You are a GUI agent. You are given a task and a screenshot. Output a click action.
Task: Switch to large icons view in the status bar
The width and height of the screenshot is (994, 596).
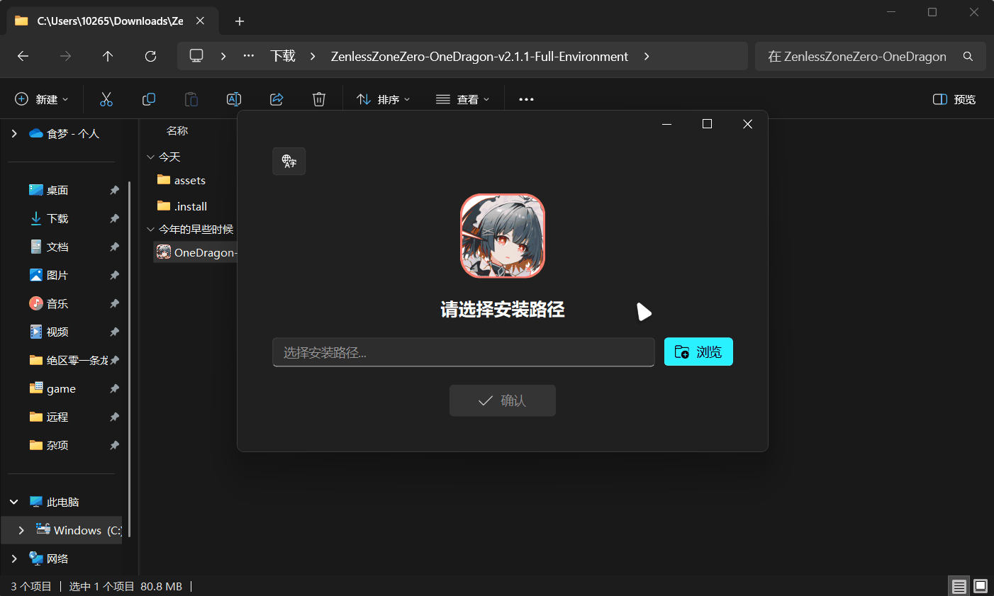pyautogui.click(x=981, y=586)
